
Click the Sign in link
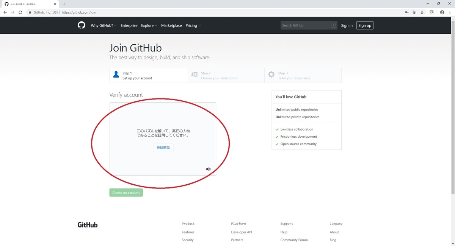347,25
